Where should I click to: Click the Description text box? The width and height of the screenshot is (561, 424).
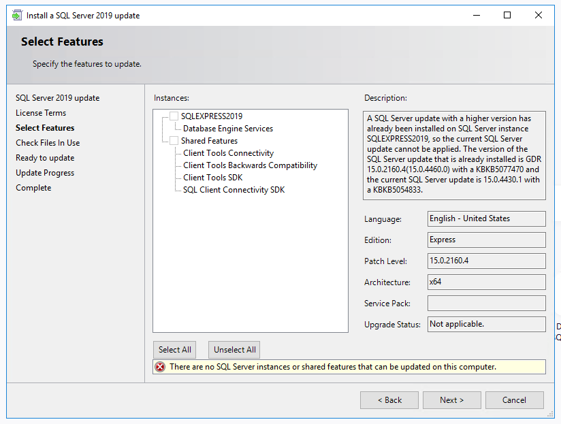click(x=454, y=155)
